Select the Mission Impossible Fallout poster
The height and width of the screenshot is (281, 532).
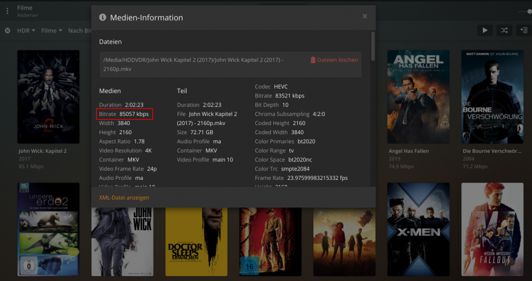492,229
